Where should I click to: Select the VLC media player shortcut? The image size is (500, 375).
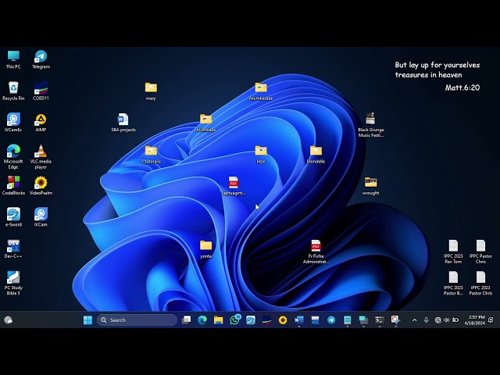pyautogui.click(x=41, y=156)
